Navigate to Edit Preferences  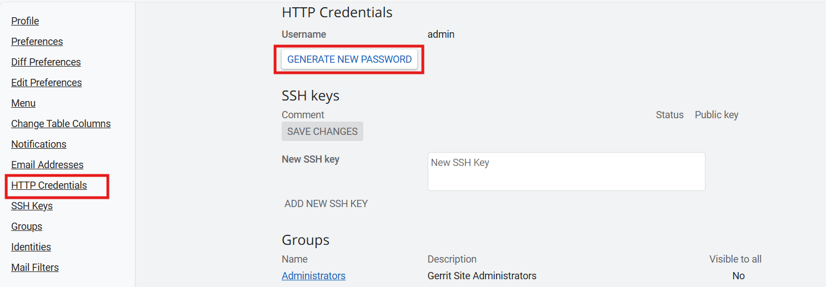point(46,83)
